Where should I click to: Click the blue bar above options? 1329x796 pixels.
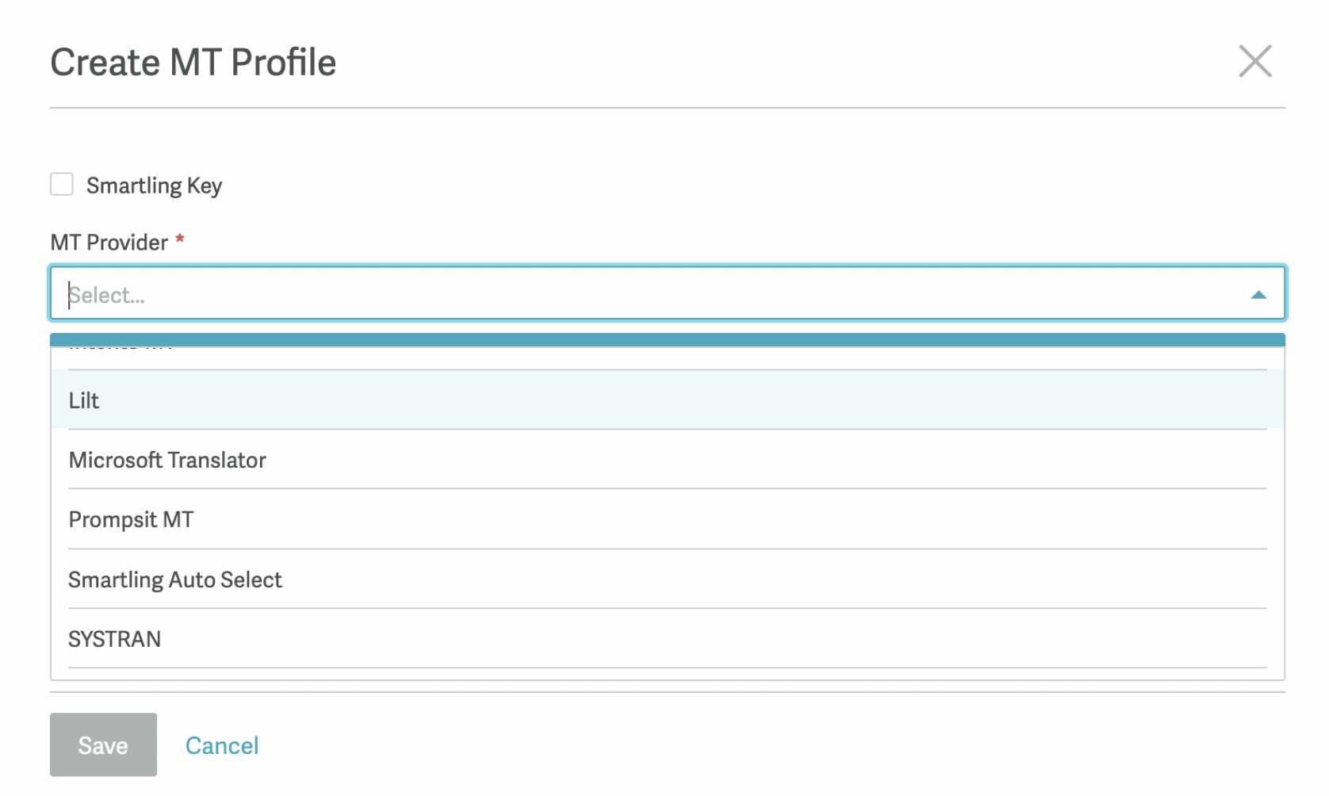coord(667,340)
